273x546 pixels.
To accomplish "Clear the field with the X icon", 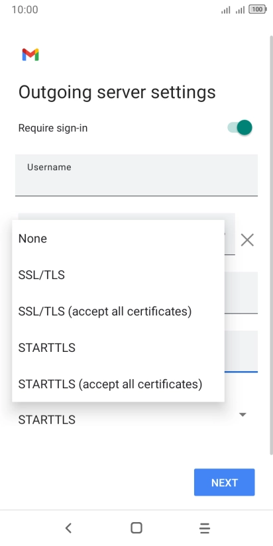I will coord(247,240).
